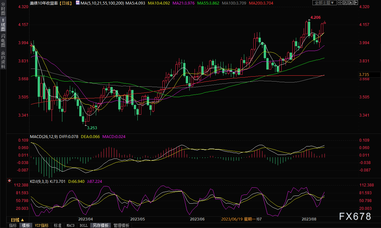This screenshot has width=381, height=228.
Task: Open the 闪电图 sidebar tab
Action: click(3, 40)
